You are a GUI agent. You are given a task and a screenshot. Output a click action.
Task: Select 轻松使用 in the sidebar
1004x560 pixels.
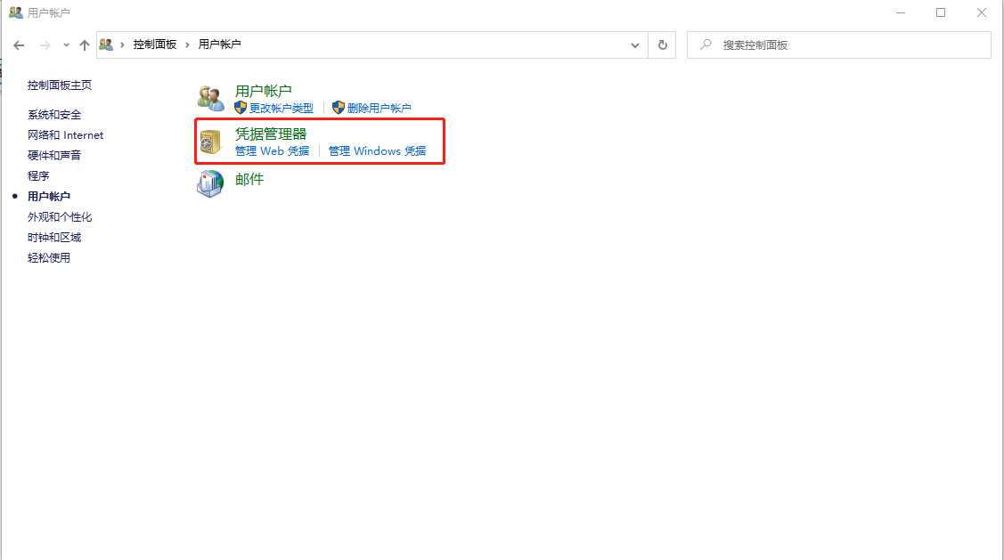tap(49, 258)
